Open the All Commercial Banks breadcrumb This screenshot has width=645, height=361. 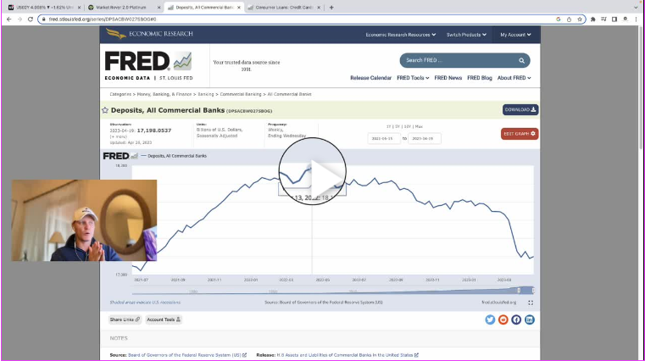[x=289, y=94]
